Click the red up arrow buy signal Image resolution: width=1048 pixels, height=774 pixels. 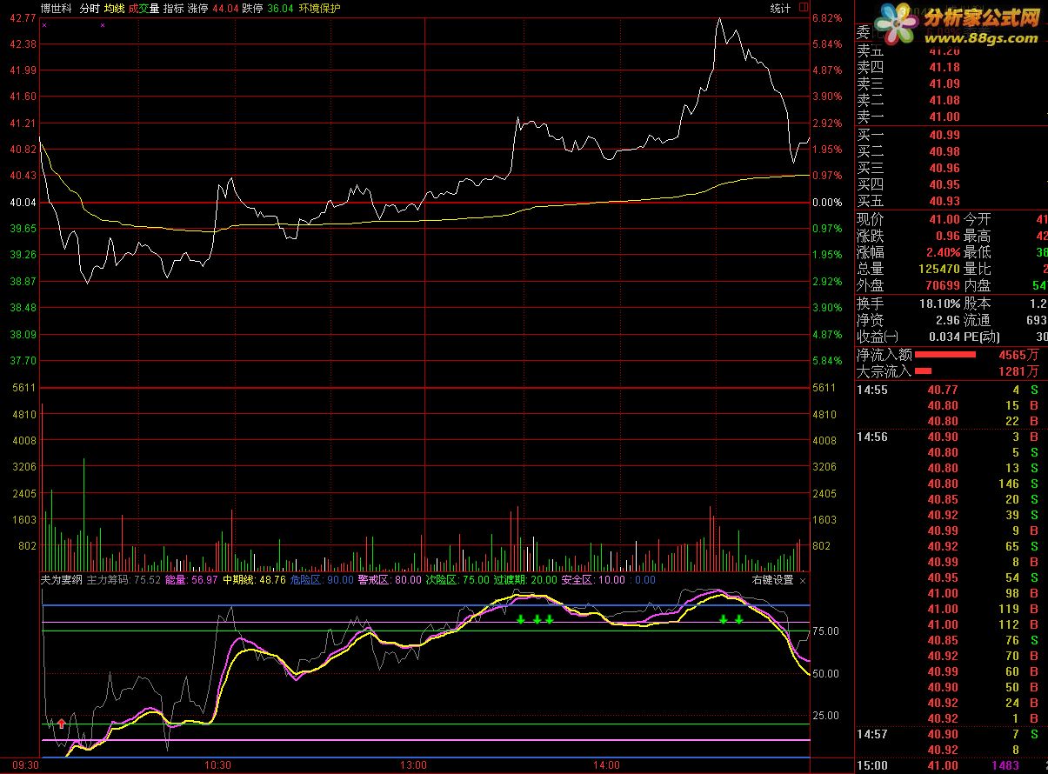tap(61, 723)
